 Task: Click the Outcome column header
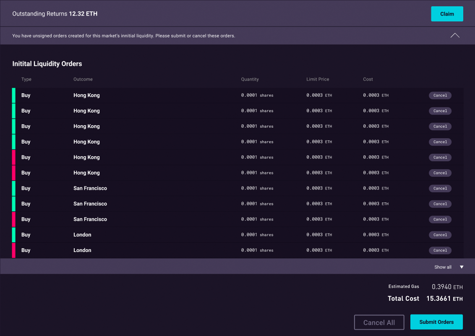tap(83, 79)
